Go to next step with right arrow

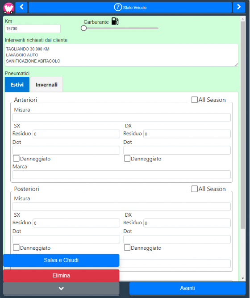click(239, 7)
